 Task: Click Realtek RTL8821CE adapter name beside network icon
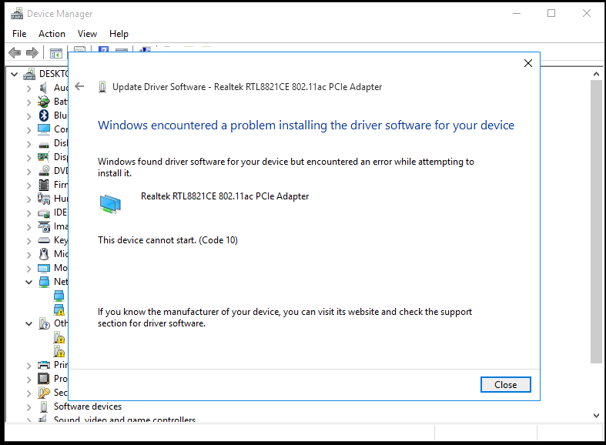[x=225, y=196]
